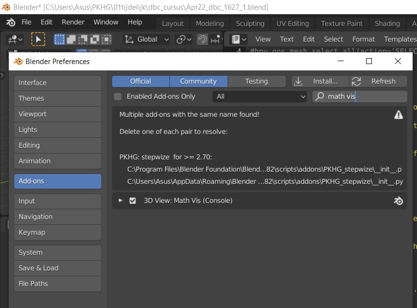Viewport: 417px width, 308px height.
Task: Switch to the Texture Paint workspace tab
Action: 342,23
